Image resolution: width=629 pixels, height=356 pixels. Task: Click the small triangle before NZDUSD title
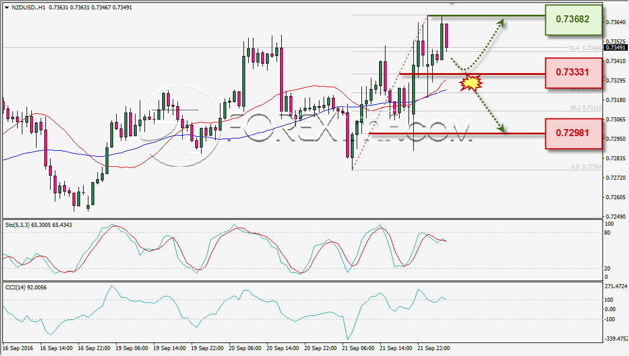[x=6, y=8]
